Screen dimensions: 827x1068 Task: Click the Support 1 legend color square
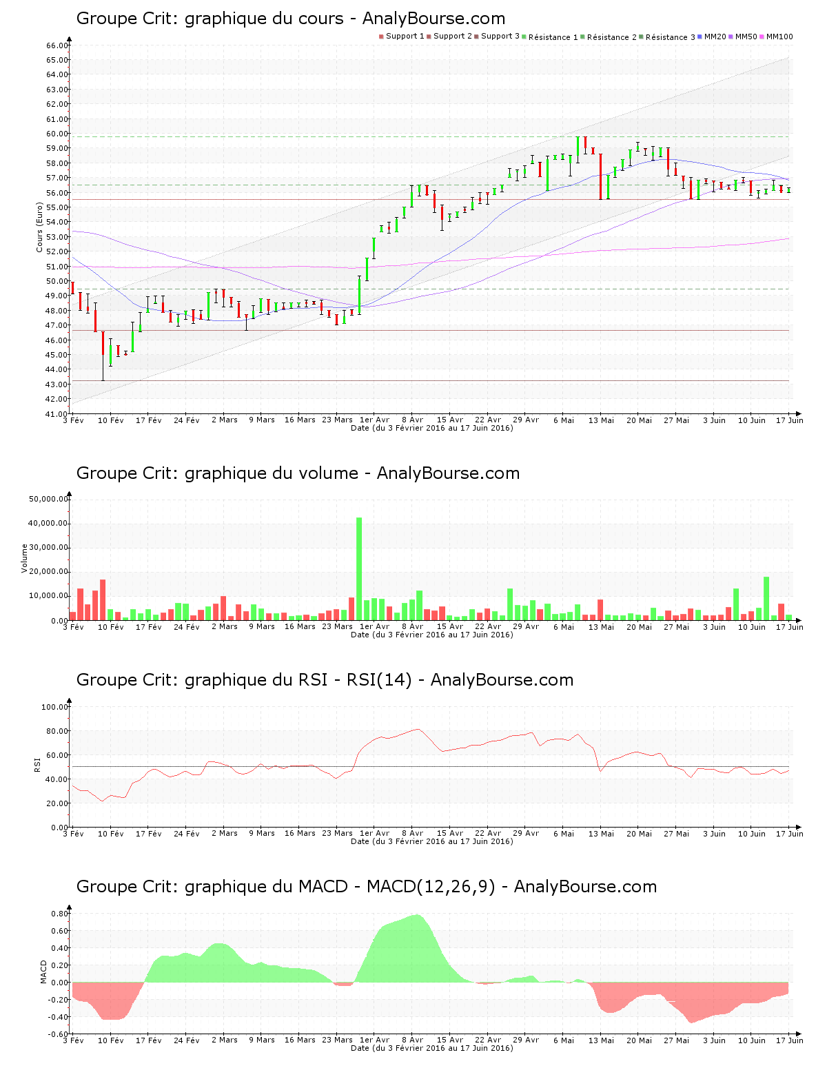(381, 37)
